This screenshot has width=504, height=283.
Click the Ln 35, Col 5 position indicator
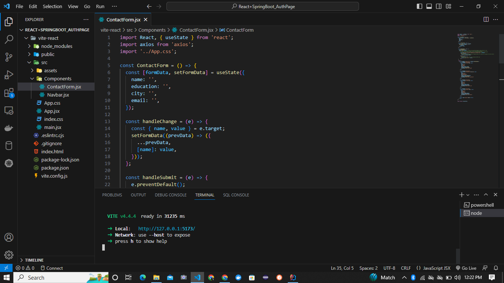342,268
